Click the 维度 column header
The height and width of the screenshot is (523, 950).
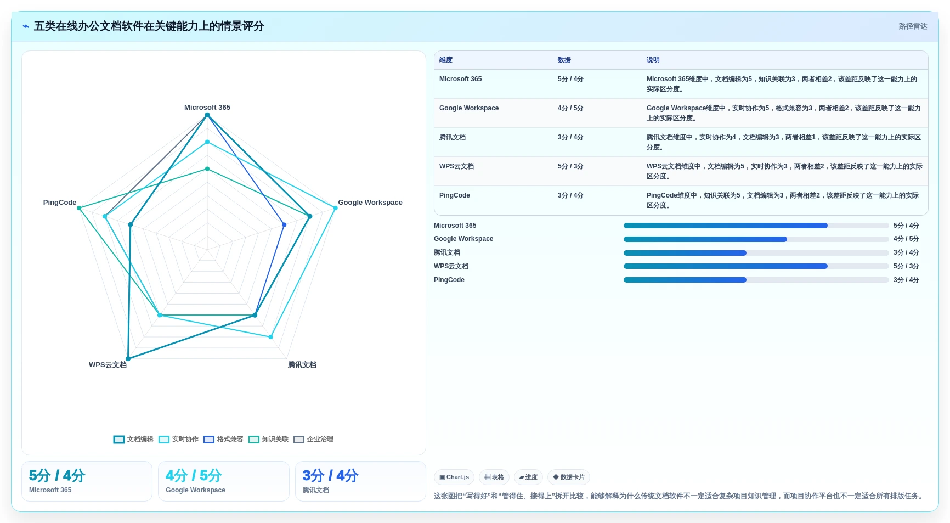click(446, 60)
